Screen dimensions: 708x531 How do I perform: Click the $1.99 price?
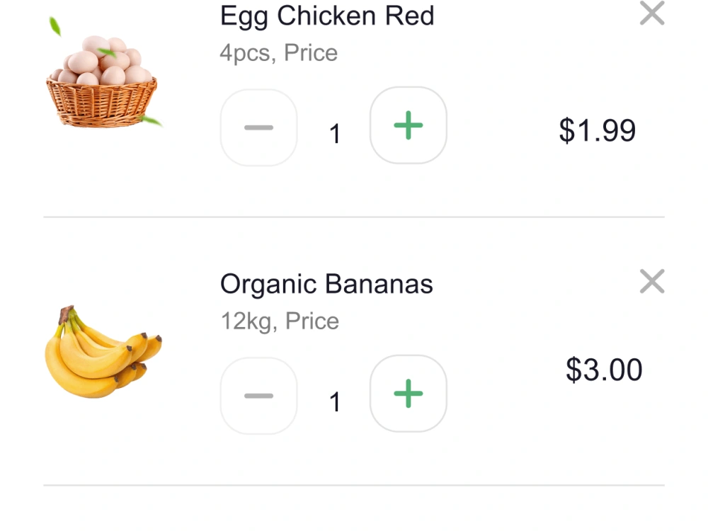pos(598,130)
